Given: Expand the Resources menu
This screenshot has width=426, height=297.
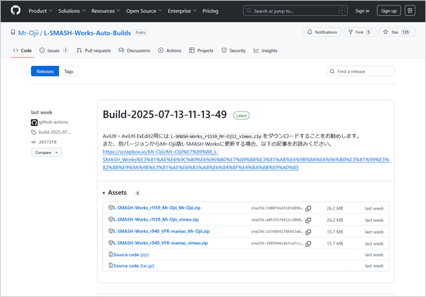Looking at the screenshot, I should coord(106,11).
